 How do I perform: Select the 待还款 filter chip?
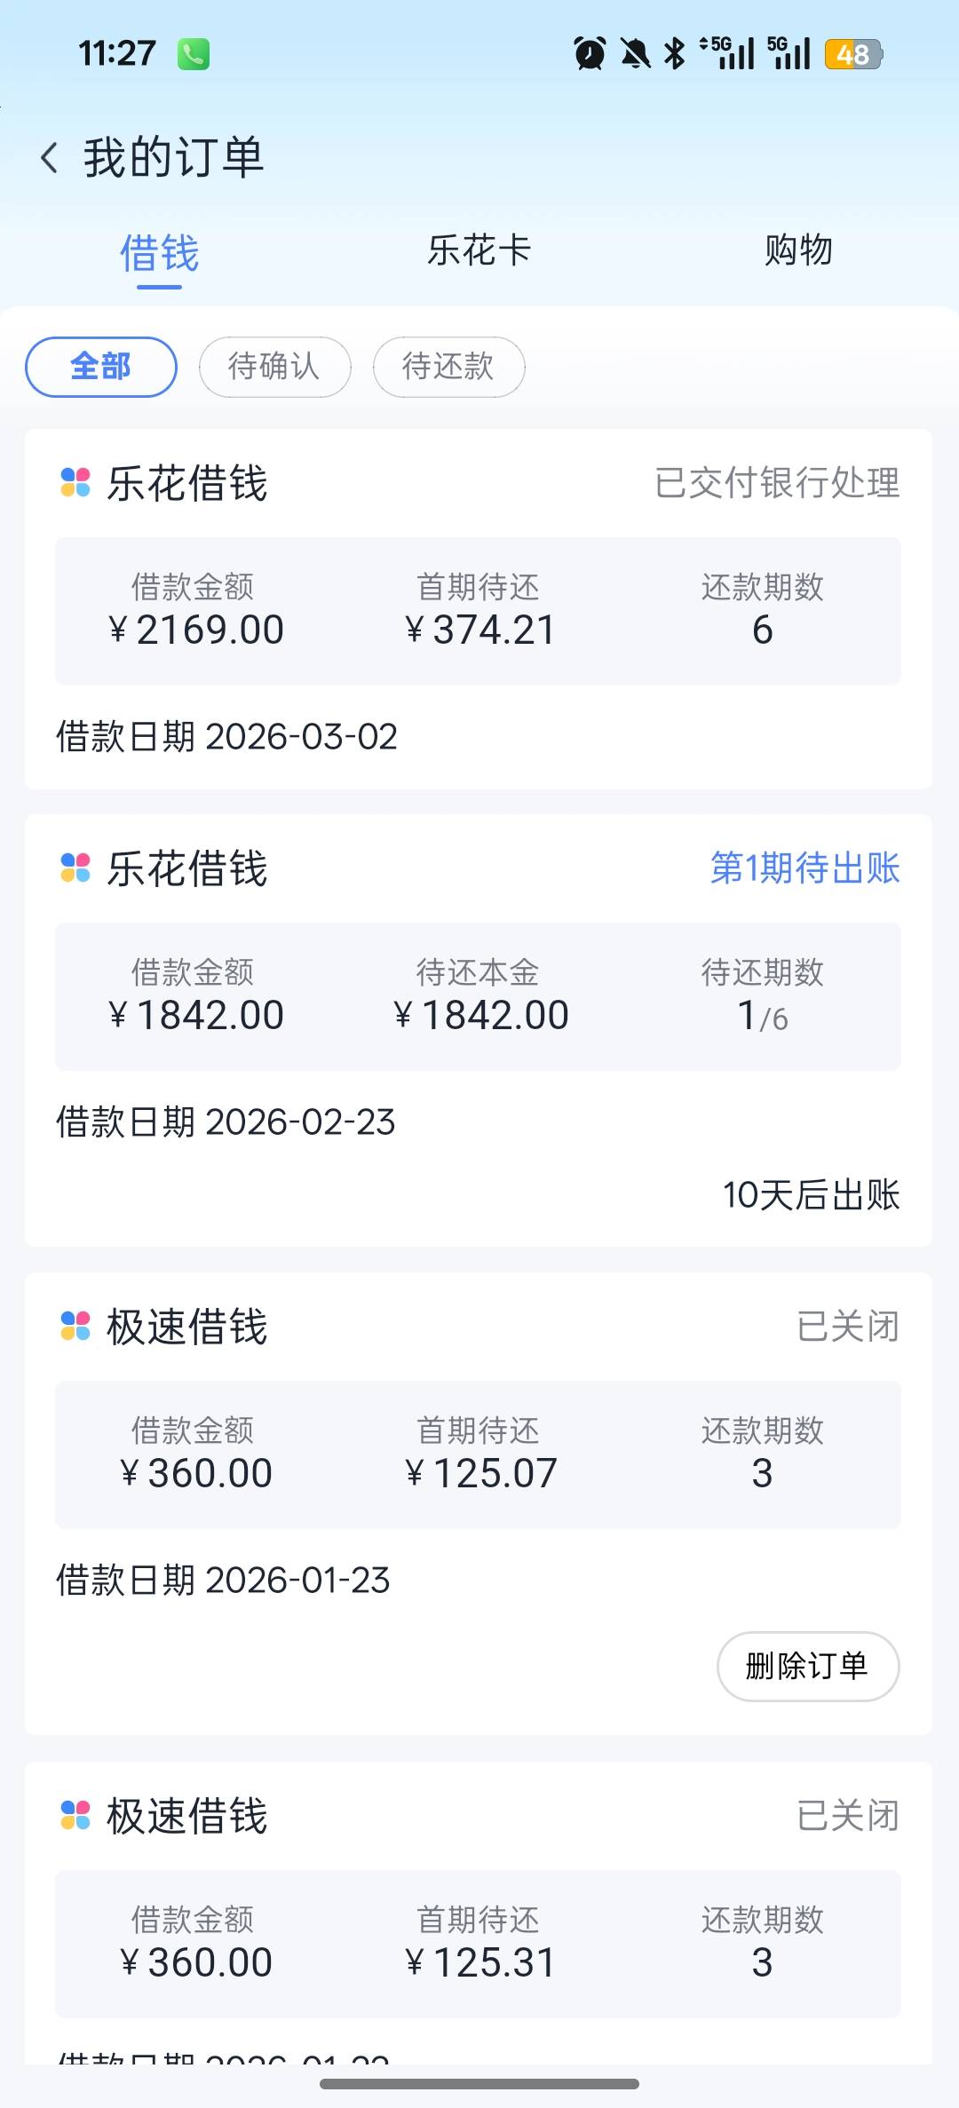pyautogui.click(x=448, y=367)
